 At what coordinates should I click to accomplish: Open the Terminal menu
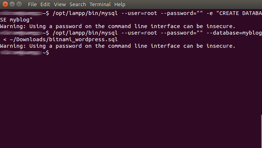click(x=100, y=4)
